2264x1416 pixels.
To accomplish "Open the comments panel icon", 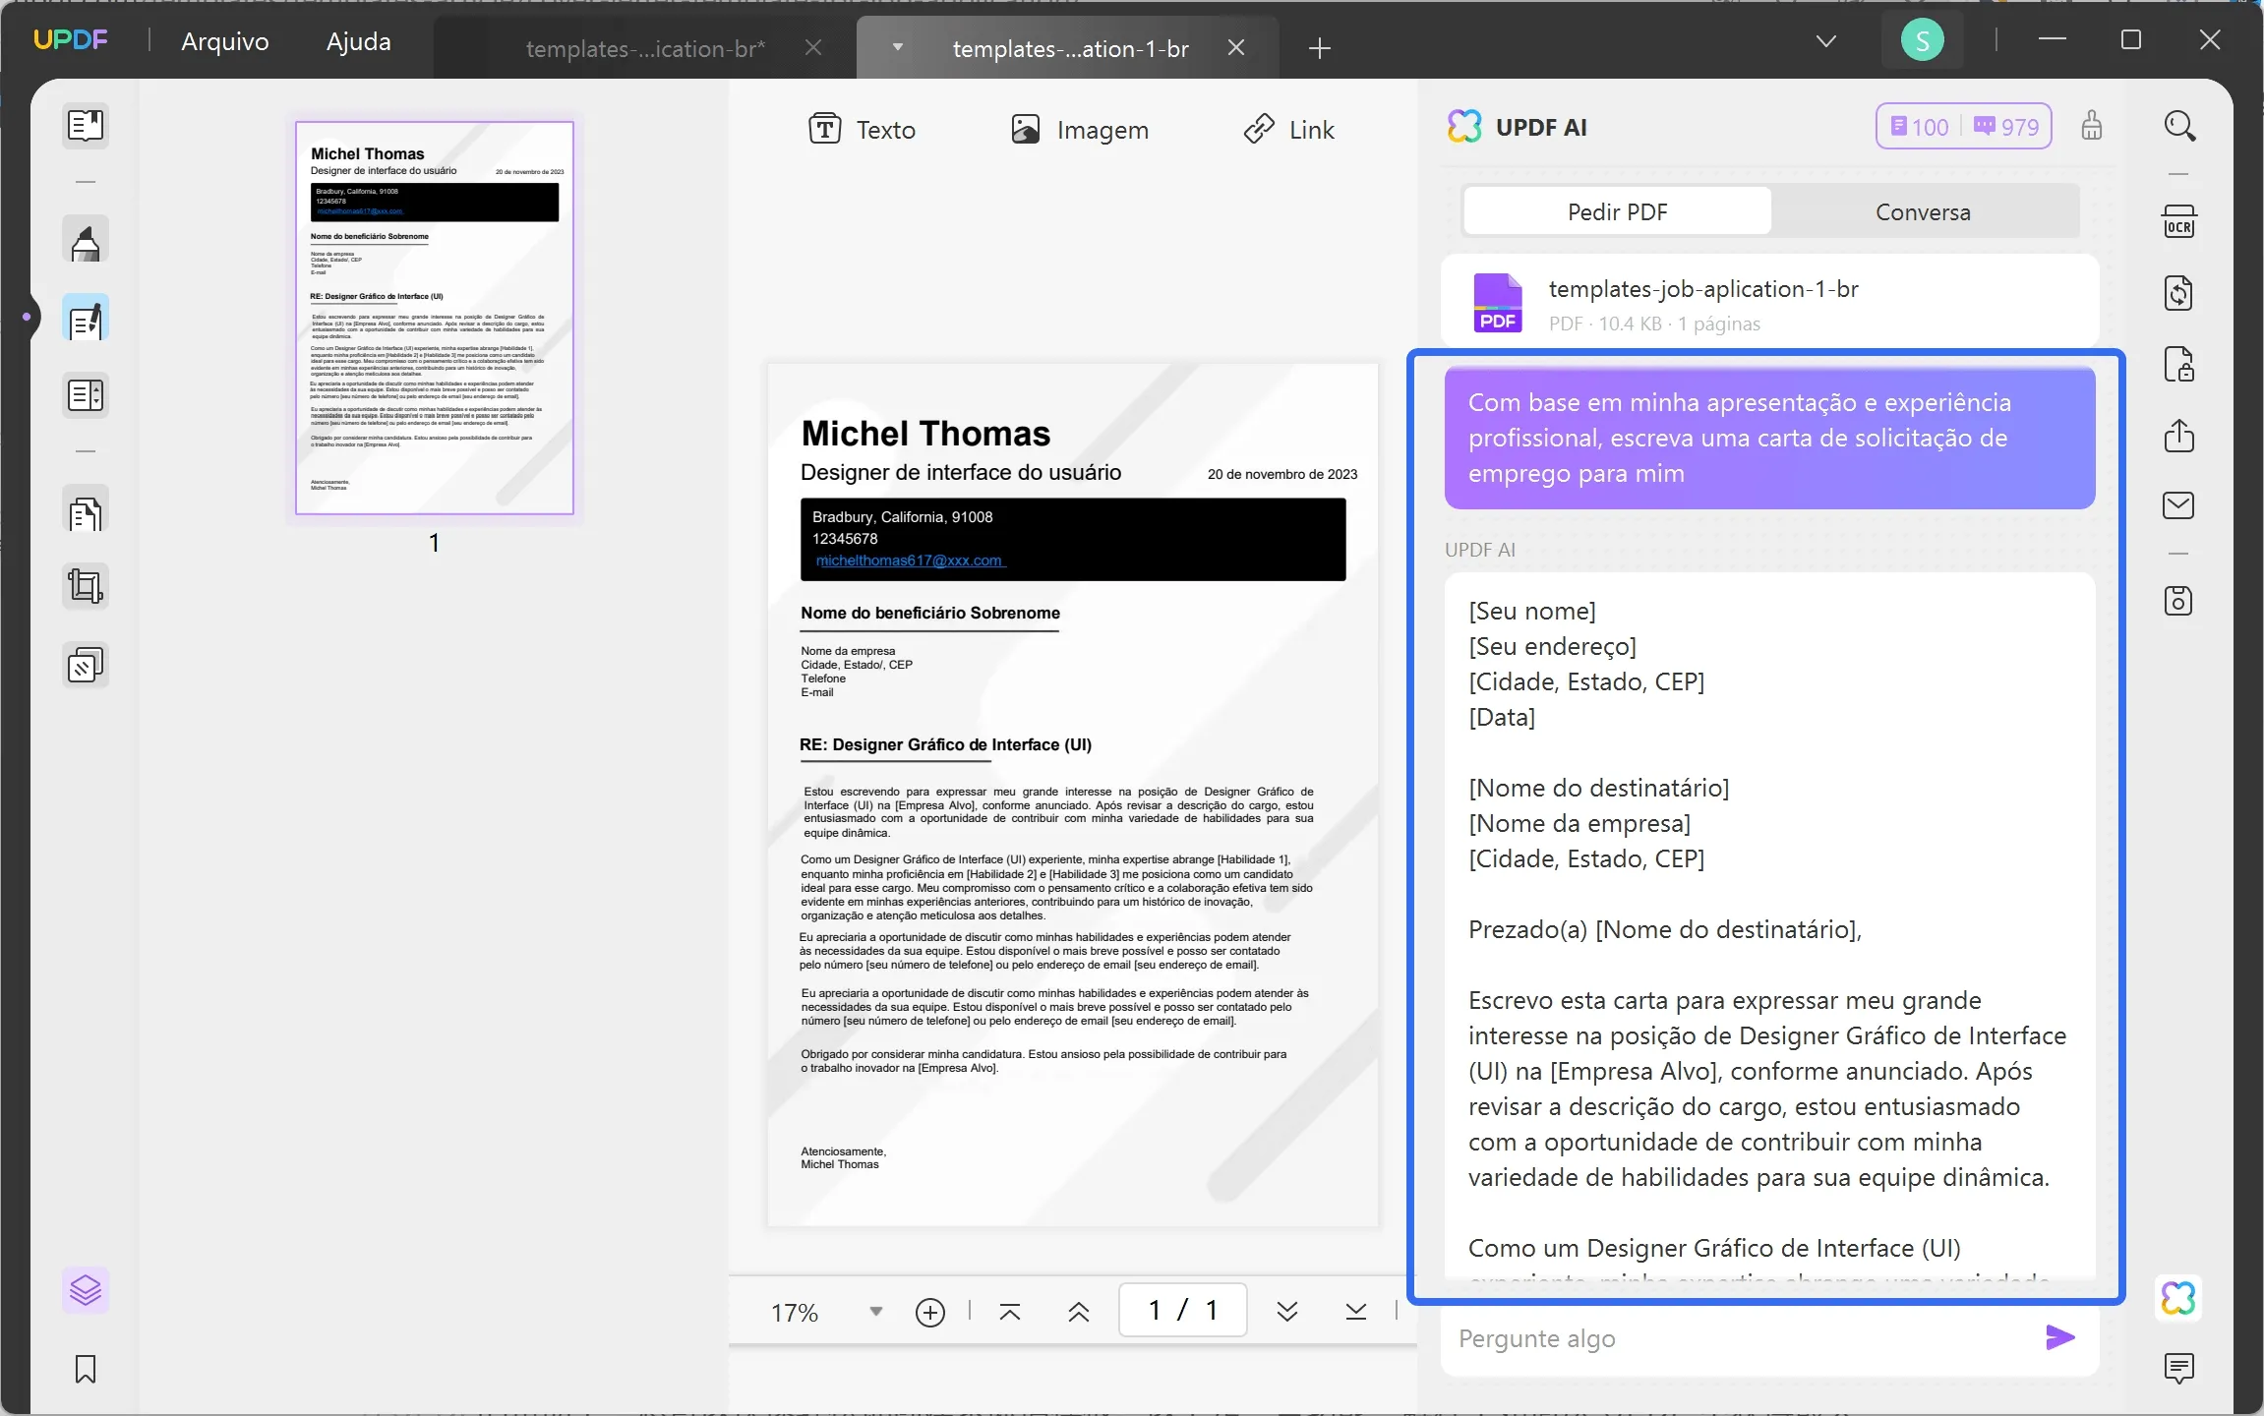I will click(x=2179, y=1368).
